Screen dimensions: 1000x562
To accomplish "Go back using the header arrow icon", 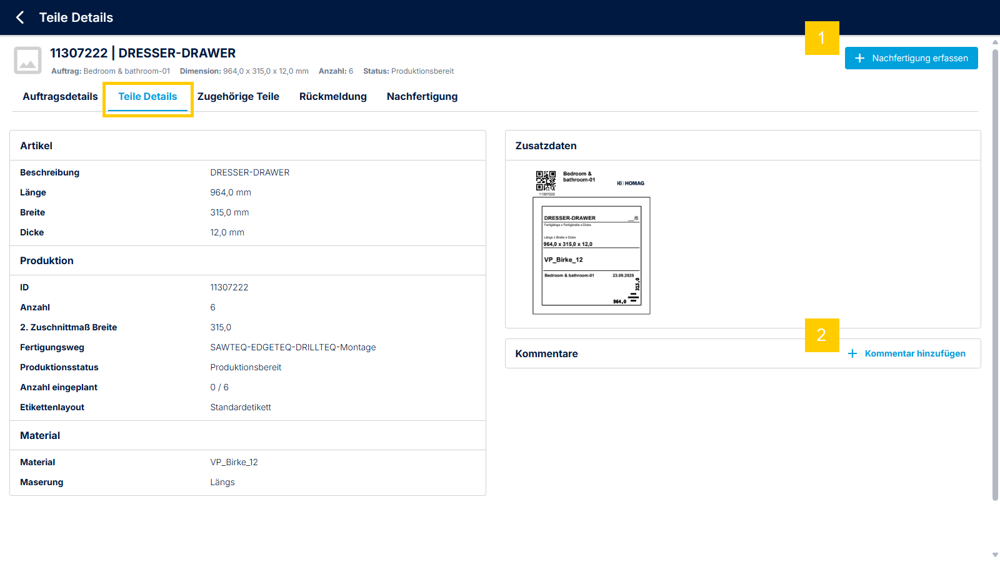I will (20, 17).
